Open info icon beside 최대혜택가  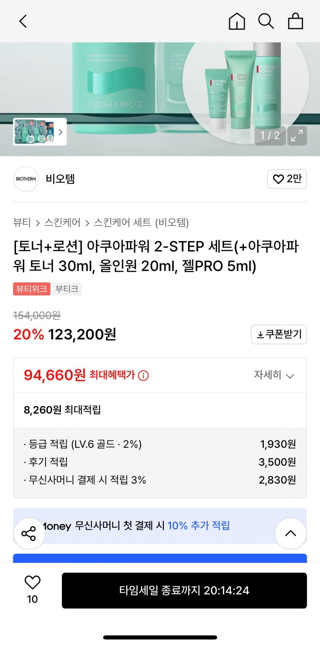coord(143,375)
